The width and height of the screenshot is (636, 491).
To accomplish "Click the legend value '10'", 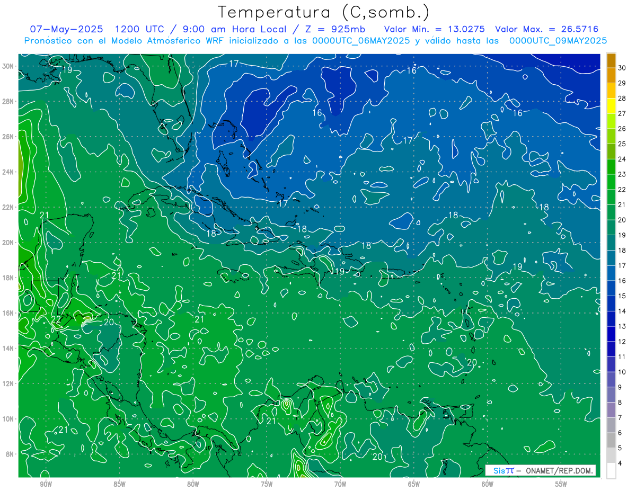I will (x=622, y=372).
